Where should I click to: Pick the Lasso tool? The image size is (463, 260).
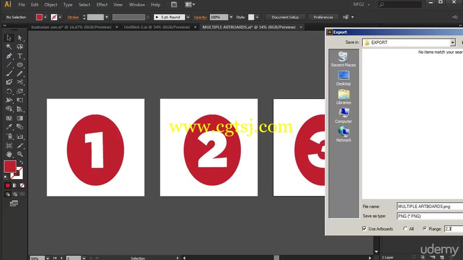20,47
